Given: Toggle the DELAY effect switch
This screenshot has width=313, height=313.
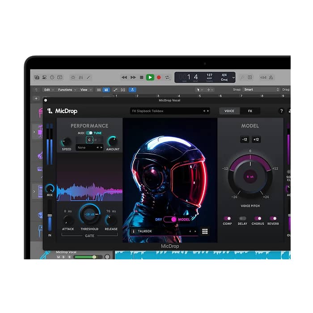Looking at the screenshot, I should tap(242, 218).
